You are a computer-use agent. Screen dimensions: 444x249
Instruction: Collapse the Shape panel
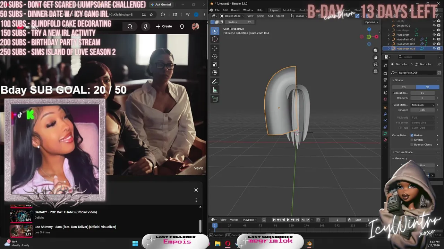(399, 80)
